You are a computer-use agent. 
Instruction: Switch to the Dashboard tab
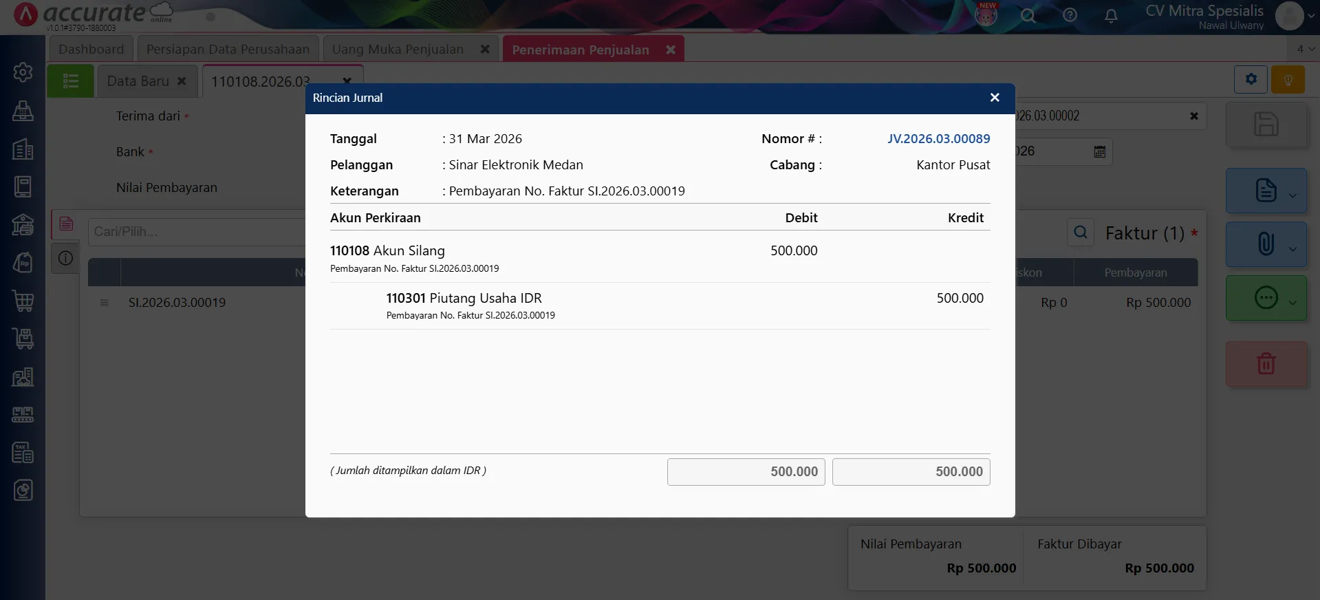91,49
